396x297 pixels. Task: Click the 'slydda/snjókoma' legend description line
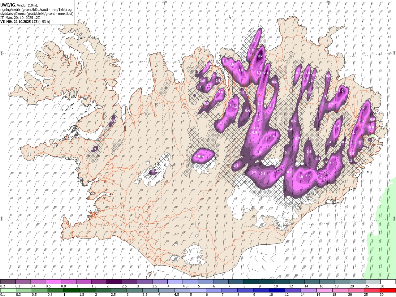click(37, 14)
